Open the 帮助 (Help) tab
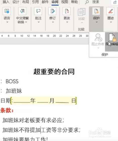Viewport: 118px width, 141px height. click(74, 2)
